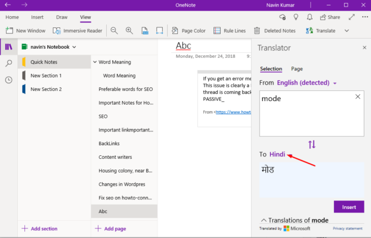Select the Quick Notes section
371x238 pixels.
[54, 62]
